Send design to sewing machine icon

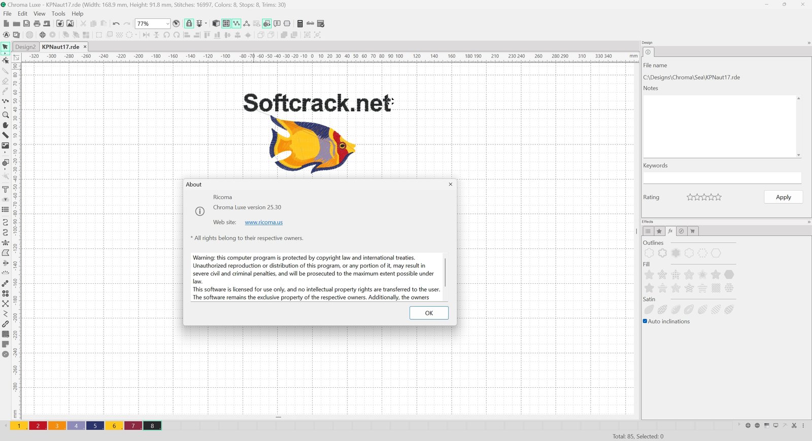(x=47, y=23)
